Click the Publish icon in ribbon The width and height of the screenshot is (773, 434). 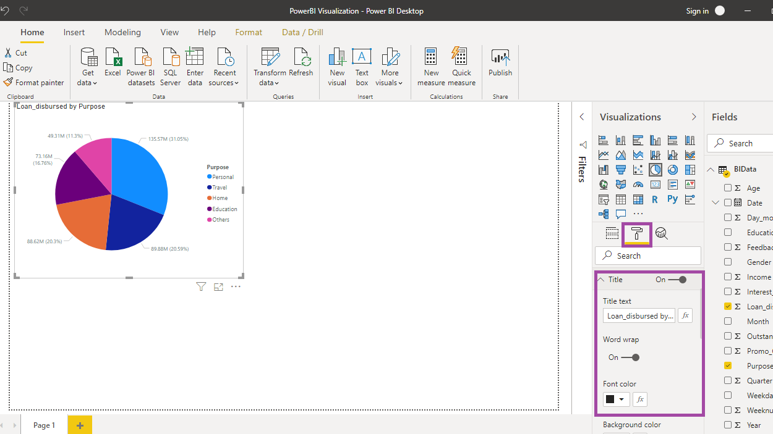pyautogui.click(x=500, y=58)
